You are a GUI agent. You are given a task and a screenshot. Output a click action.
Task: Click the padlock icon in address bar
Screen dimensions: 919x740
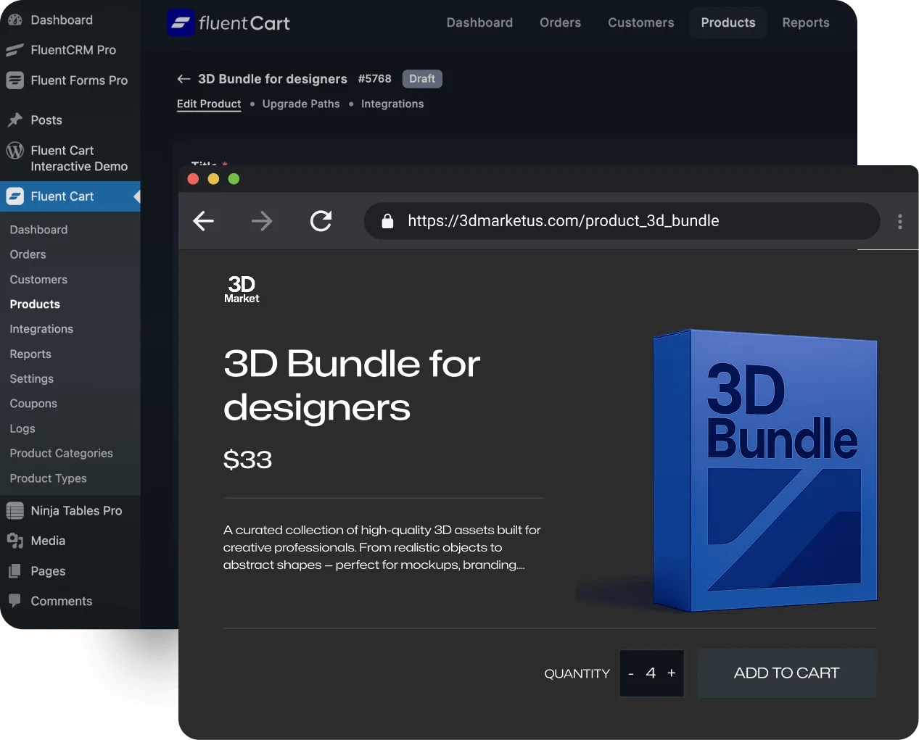pos(387,221)
